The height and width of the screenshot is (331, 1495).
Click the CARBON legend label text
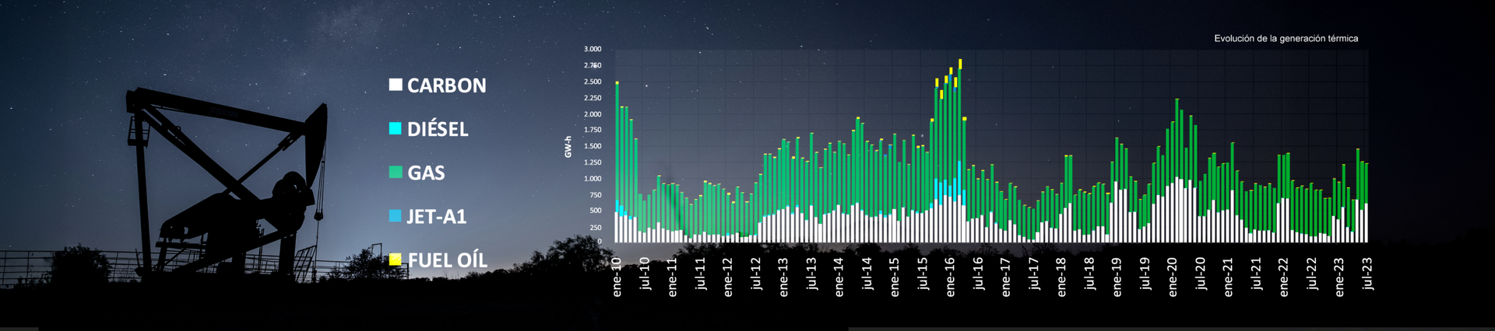coord(446,85)
